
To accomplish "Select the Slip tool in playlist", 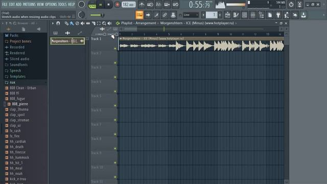I will (x=88, y=23).
